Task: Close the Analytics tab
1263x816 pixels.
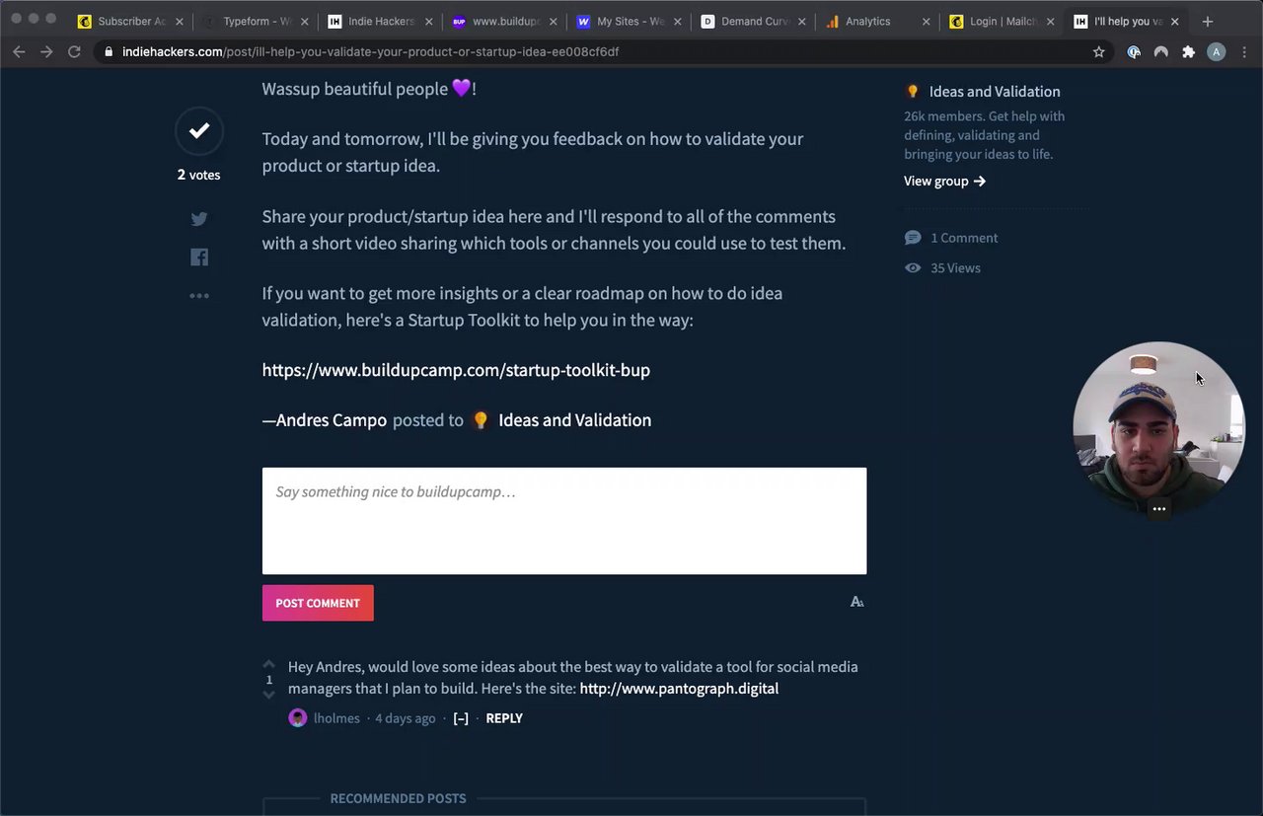Action: (x=926, y=21)
